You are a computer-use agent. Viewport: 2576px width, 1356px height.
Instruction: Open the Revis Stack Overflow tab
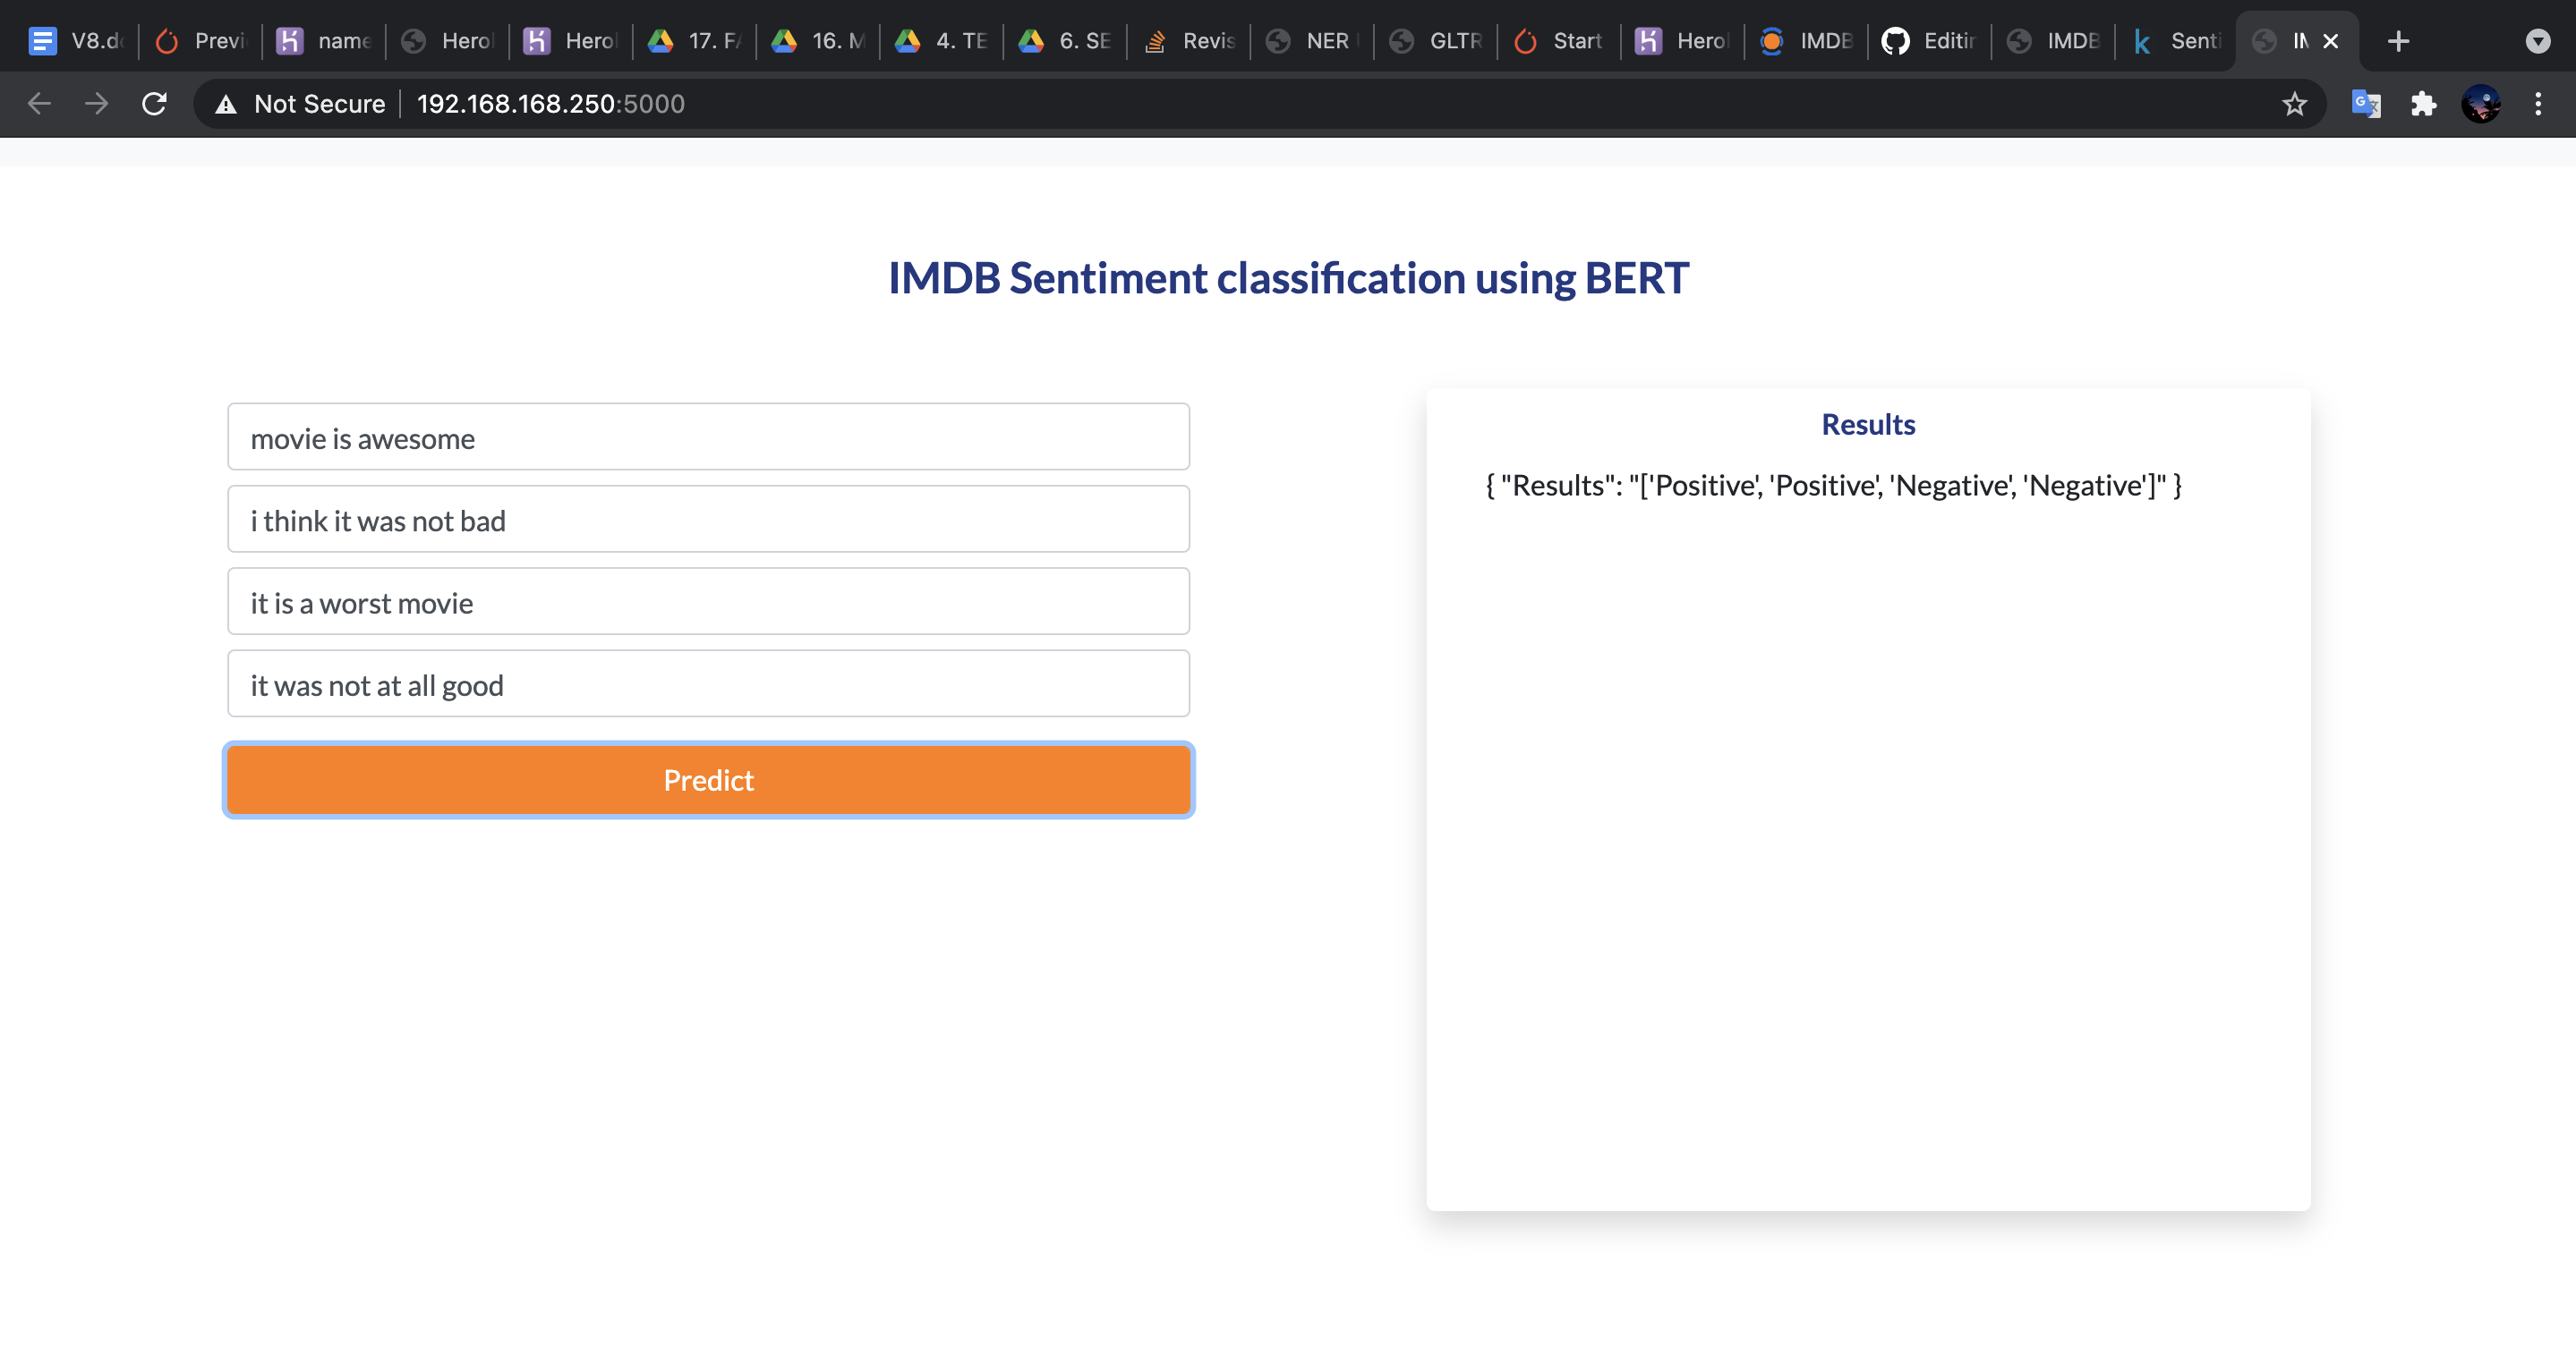click(1188, 41)
